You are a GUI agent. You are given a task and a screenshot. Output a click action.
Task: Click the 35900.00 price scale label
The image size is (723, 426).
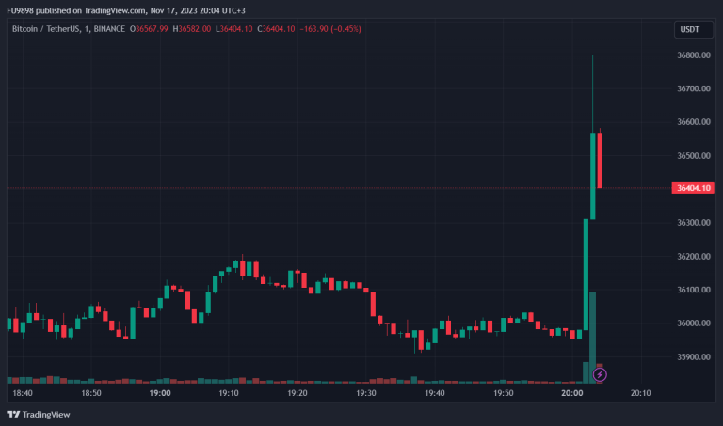(x=692, y=357)
